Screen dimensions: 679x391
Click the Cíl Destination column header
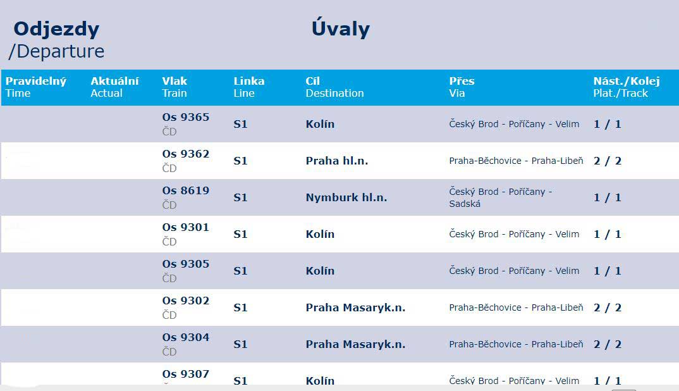click(x=334, y=87)
